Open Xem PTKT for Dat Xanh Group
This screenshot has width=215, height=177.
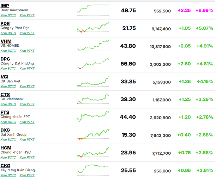tap(27, 139)
